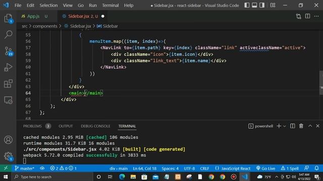Toggle the bottom panel layout icon
Viewport: 323px width, 181px height.
pyautogui.click(x=254, y=5)
